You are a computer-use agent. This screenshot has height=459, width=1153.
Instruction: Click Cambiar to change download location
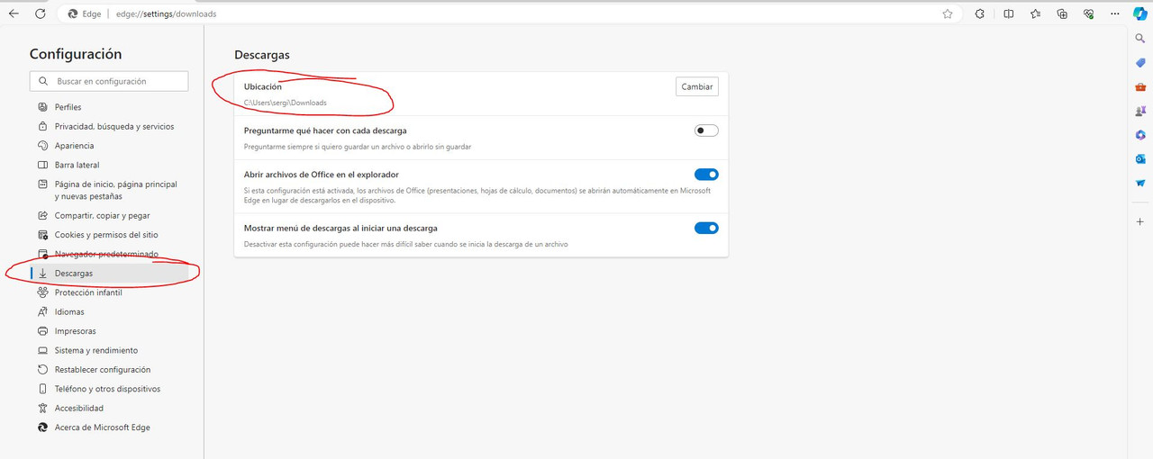tap(697, 86)
